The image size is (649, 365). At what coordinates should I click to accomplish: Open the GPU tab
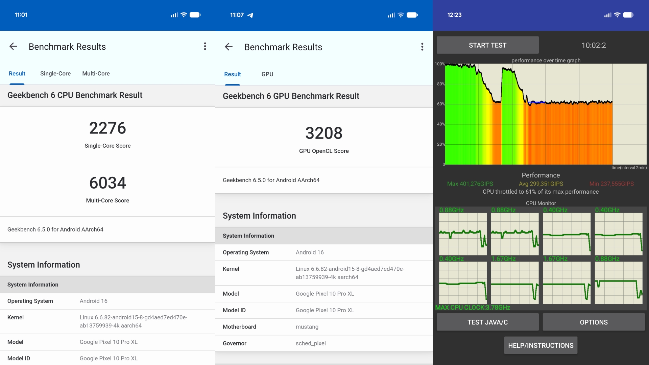coord(267,74)
